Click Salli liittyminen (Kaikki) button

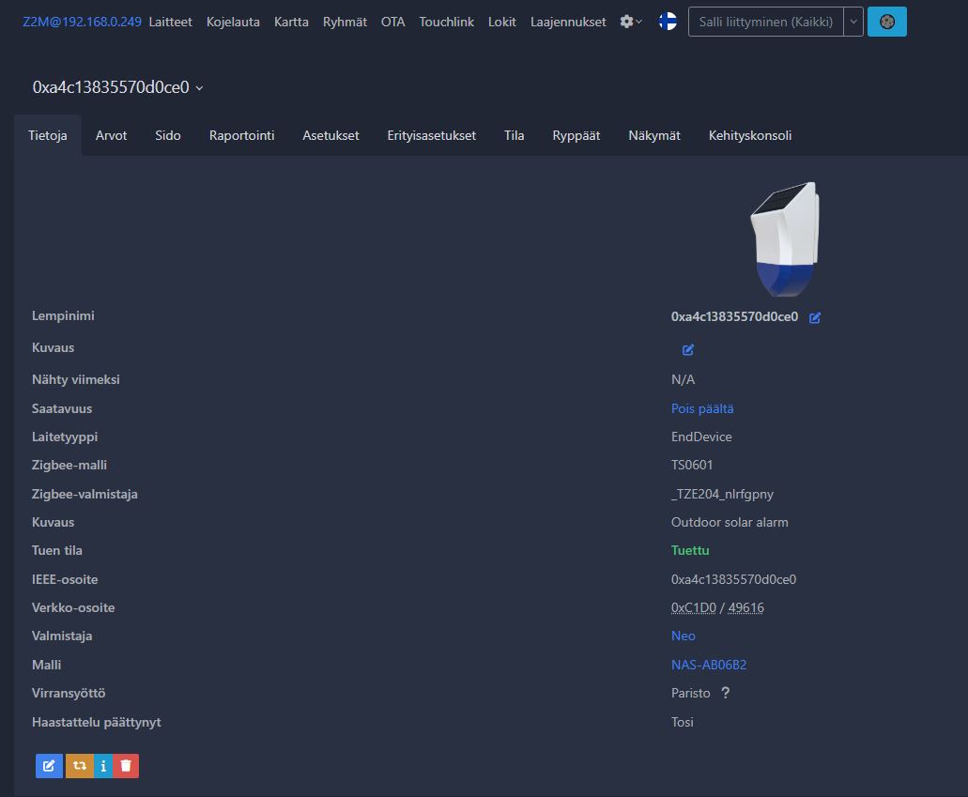tap(765, 22)
